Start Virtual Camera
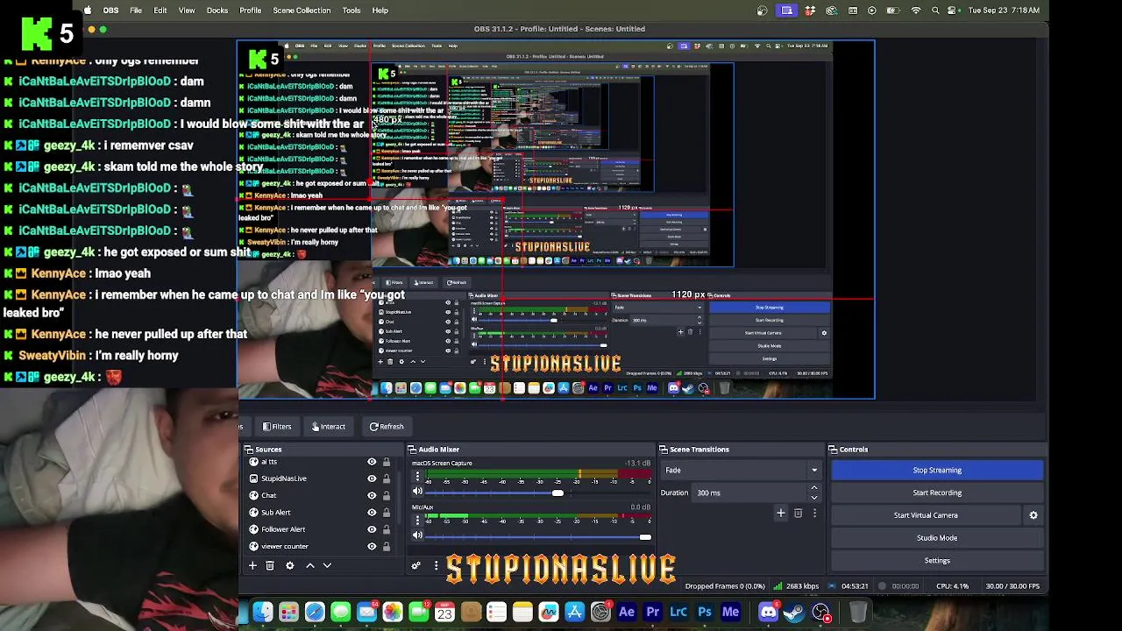The height and width of the screenshot is (631, 1122). 926,515
